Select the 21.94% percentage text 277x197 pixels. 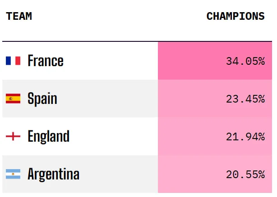click(245, 137)
